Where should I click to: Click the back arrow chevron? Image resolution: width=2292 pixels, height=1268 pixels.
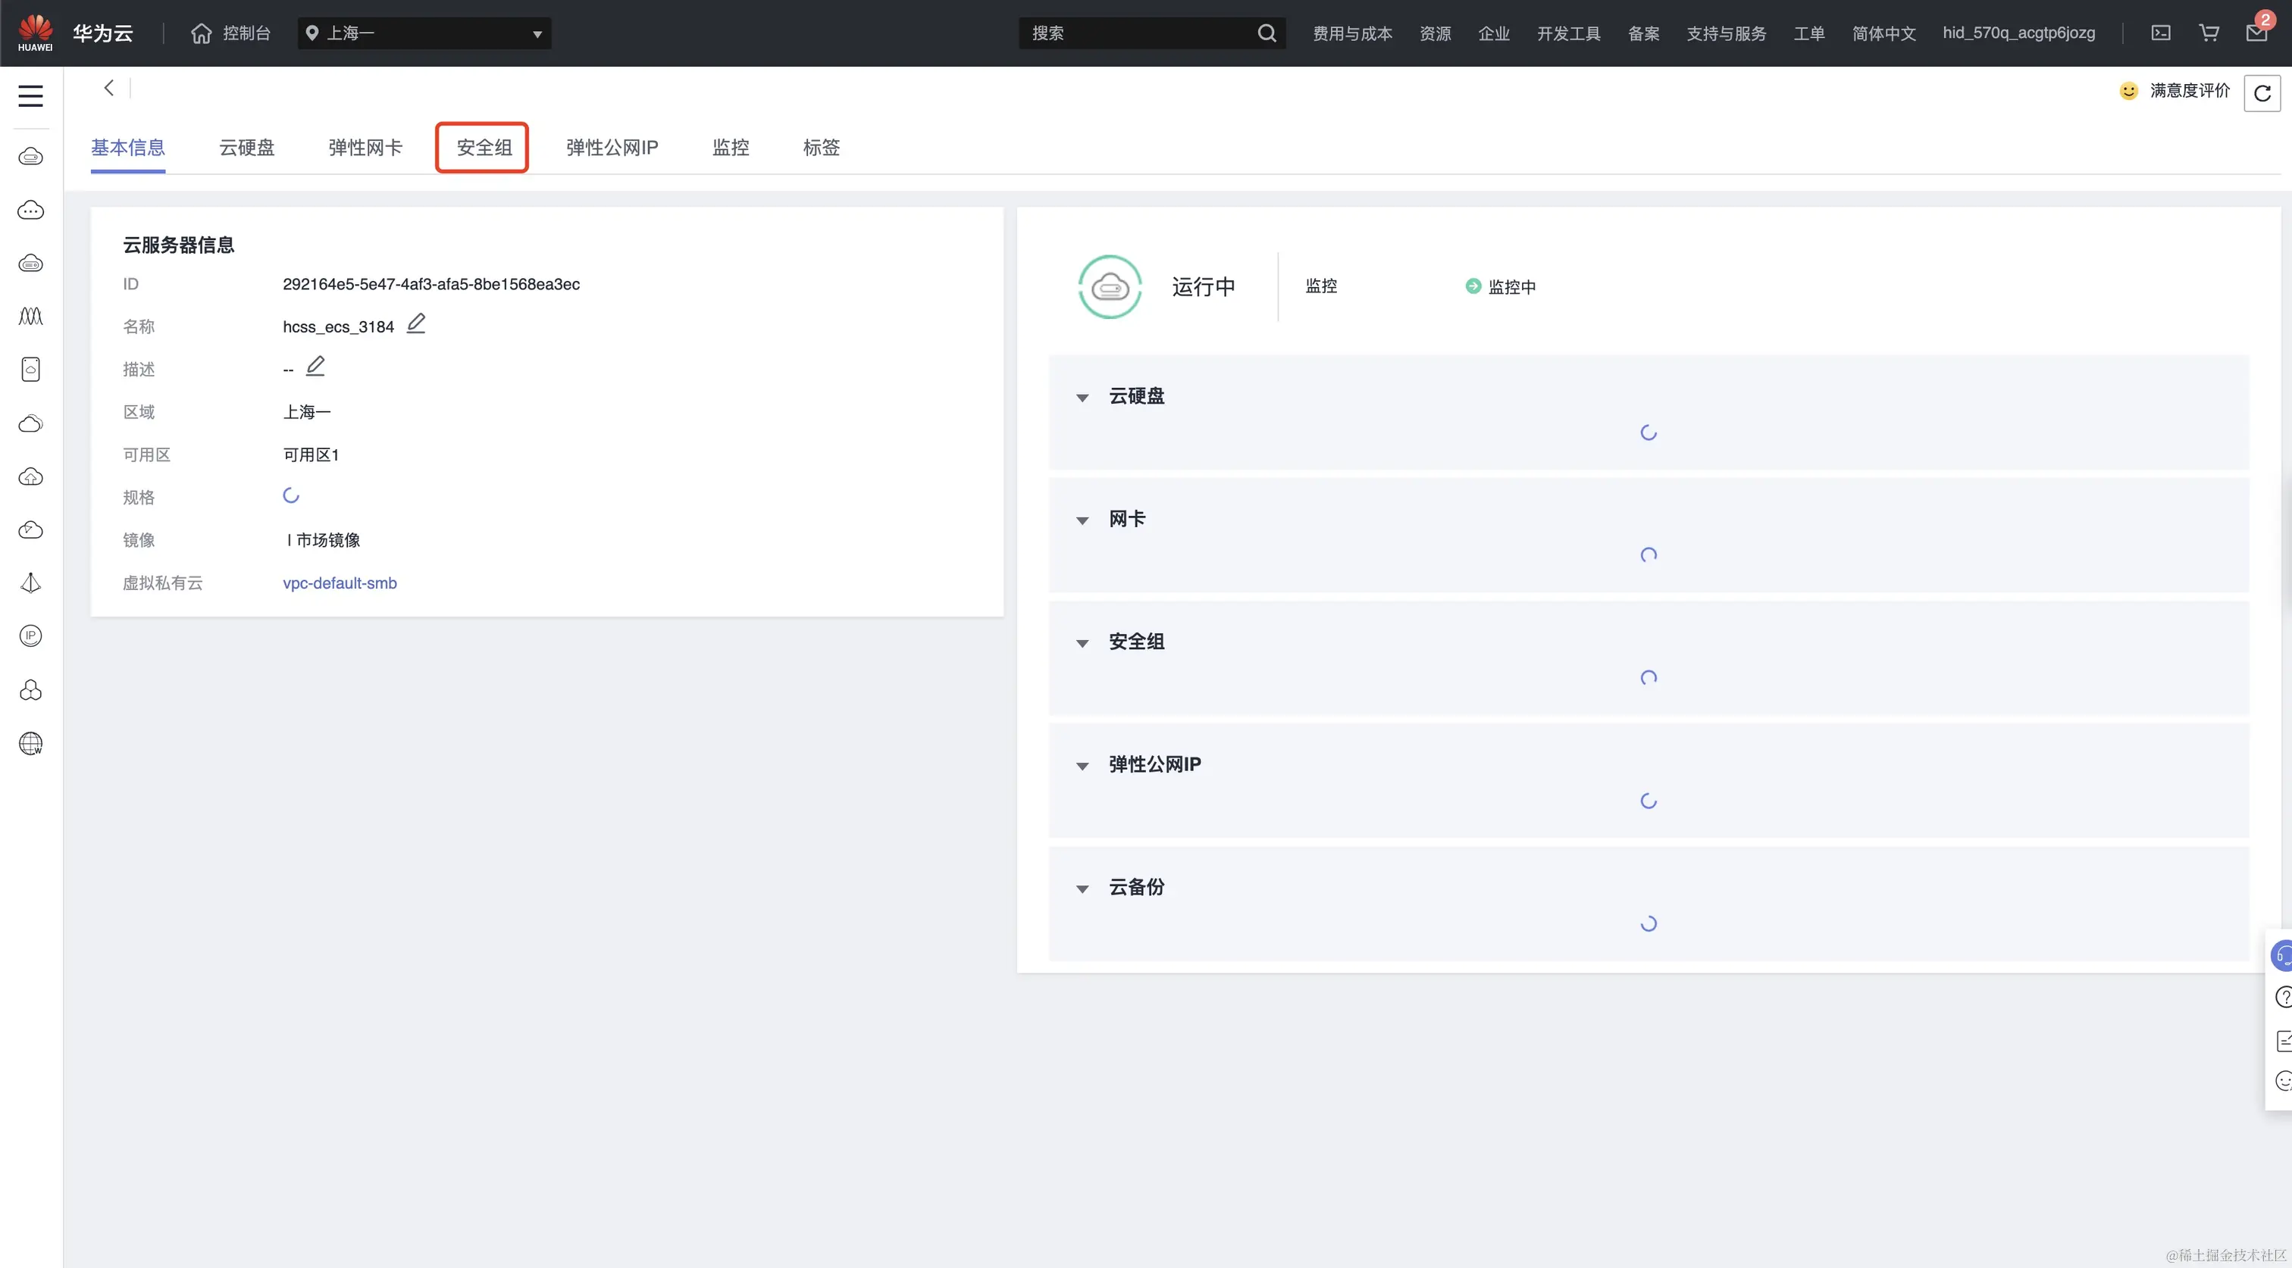108,88
